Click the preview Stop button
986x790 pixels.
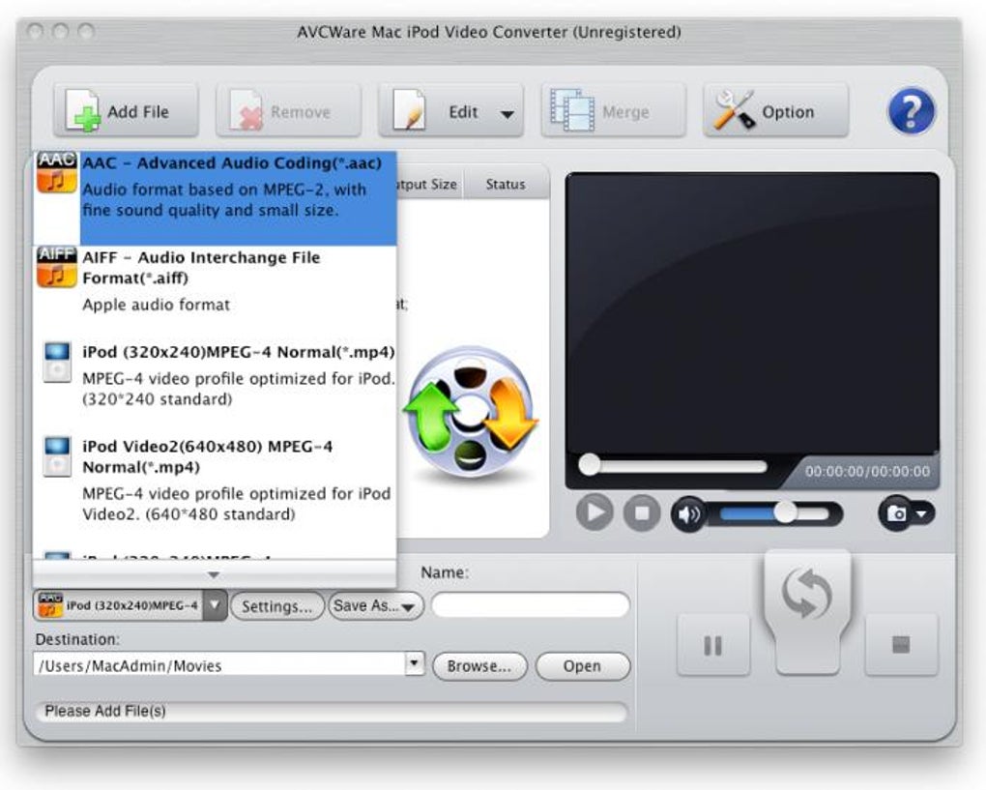coord(642,513)
